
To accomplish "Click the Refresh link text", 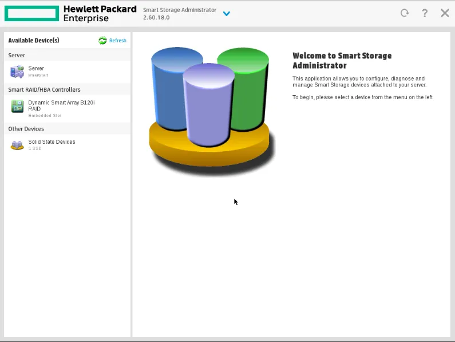I will click(x=117, y=41).
